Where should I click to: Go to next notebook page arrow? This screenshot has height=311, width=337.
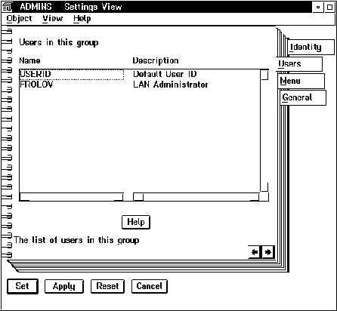268,252
